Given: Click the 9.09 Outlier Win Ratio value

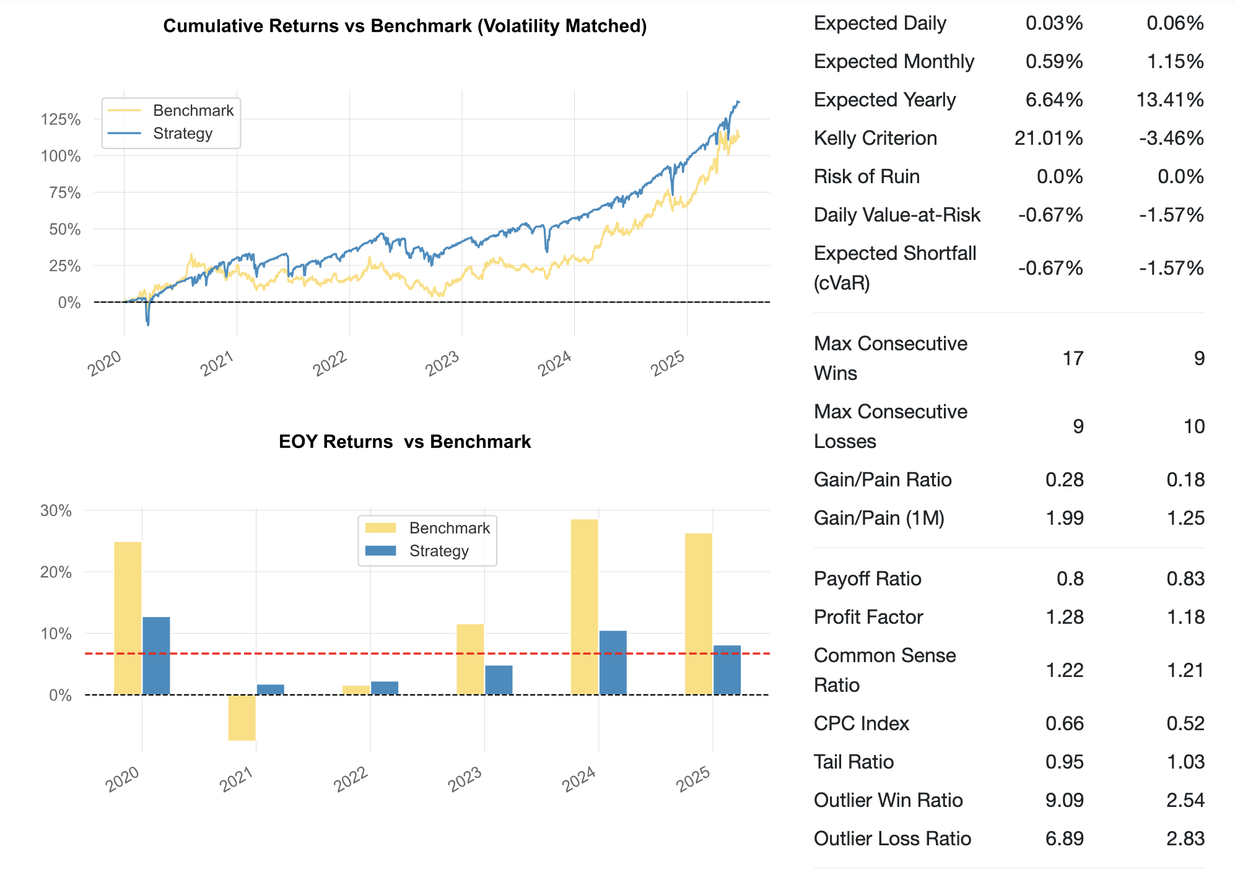Looking at the screenshot, I should point(1064,800).
